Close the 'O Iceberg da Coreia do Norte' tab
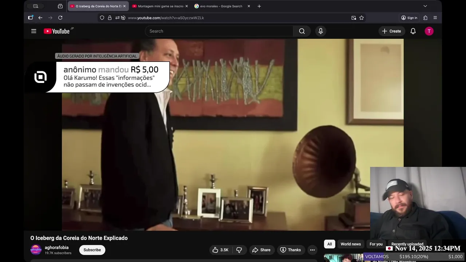The height and width of the screenshot is (262, 466). point(124,6)
